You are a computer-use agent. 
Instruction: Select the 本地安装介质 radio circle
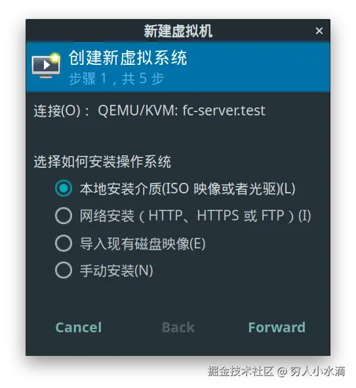64,188
